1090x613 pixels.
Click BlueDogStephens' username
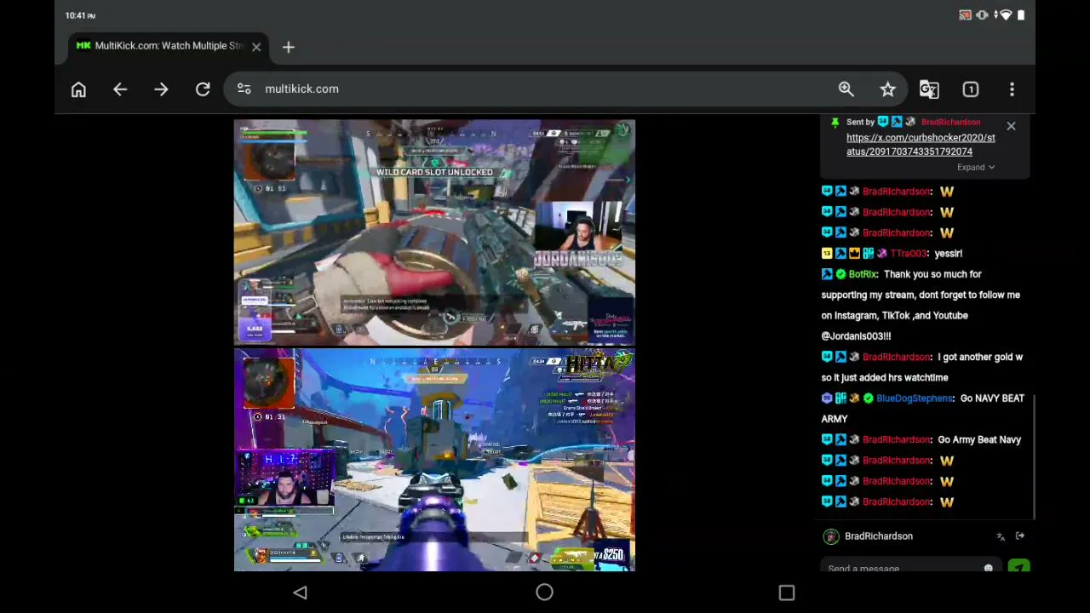[x=915, y=398]
